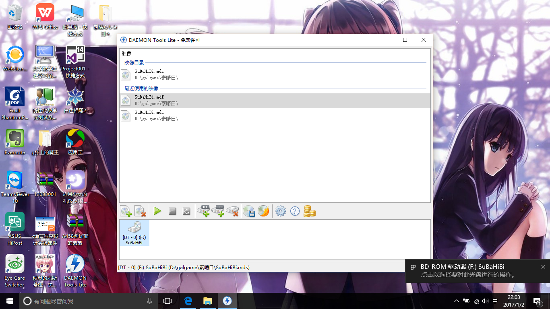The width and height of the screenshot is (550, 309).
Task: Click the Cortana microphone icon
Action: [x=150, y=301]
